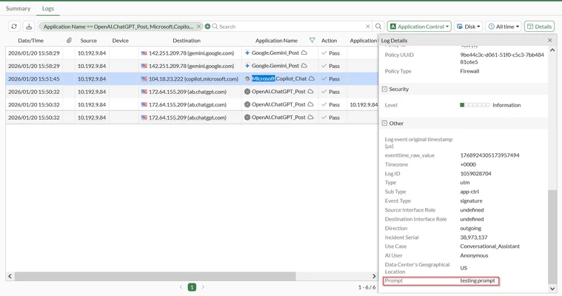This screenshot has width=562, height=296.
Task: Collapse the Security section
Action: pyautogui.click(x=384, y=90)
